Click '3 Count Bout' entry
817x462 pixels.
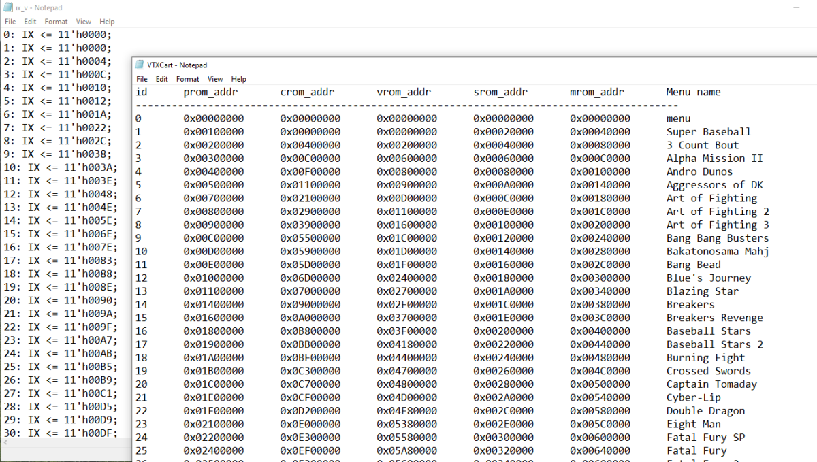tap(703, 145)
